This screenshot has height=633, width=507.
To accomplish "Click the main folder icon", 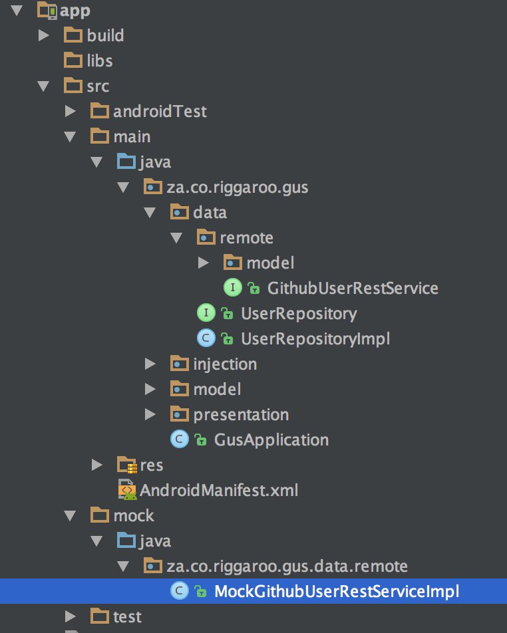I will pyautogui.click(x=100, y=136).
